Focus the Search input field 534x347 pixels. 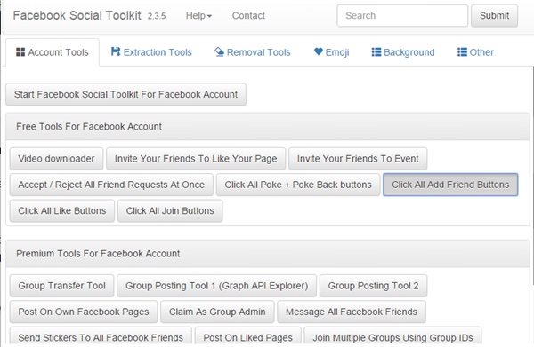point(402,16)
